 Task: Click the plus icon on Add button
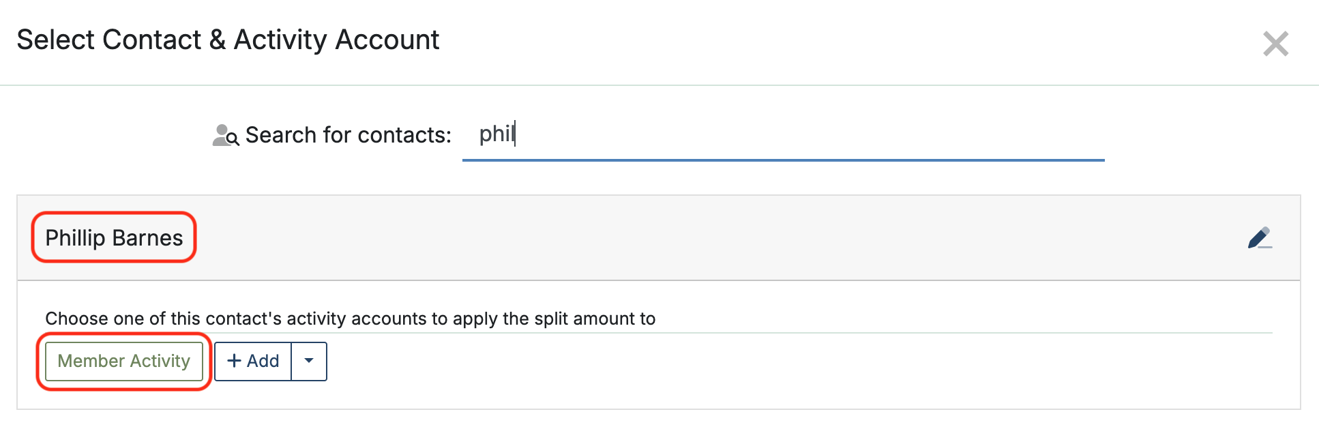[234, 361]
